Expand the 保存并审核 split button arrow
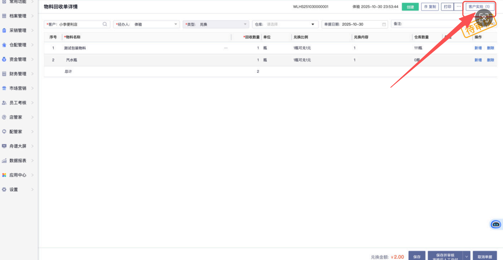Screen dimensions: 503x260 [x=466, y=256]
